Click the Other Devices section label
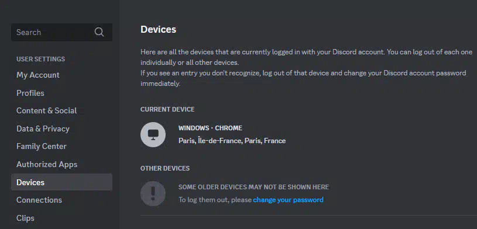 (165, 168)
